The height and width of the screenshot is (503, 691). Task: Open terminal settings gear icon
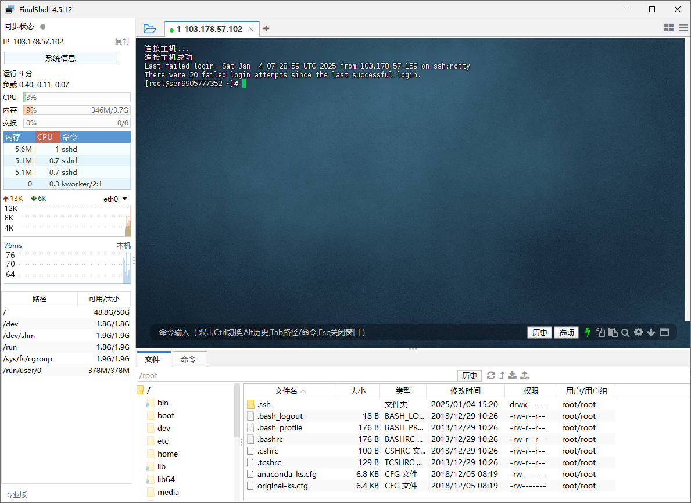click(x=638, y=332)
